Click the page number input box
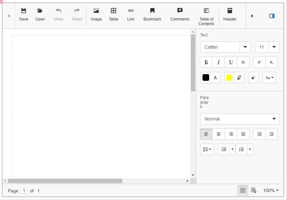The height and width of the screenshot is (200, 287). click(24, 191)
